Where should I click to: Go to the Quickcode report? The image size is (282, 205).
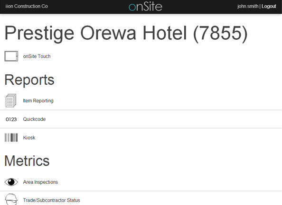(34, 119)
